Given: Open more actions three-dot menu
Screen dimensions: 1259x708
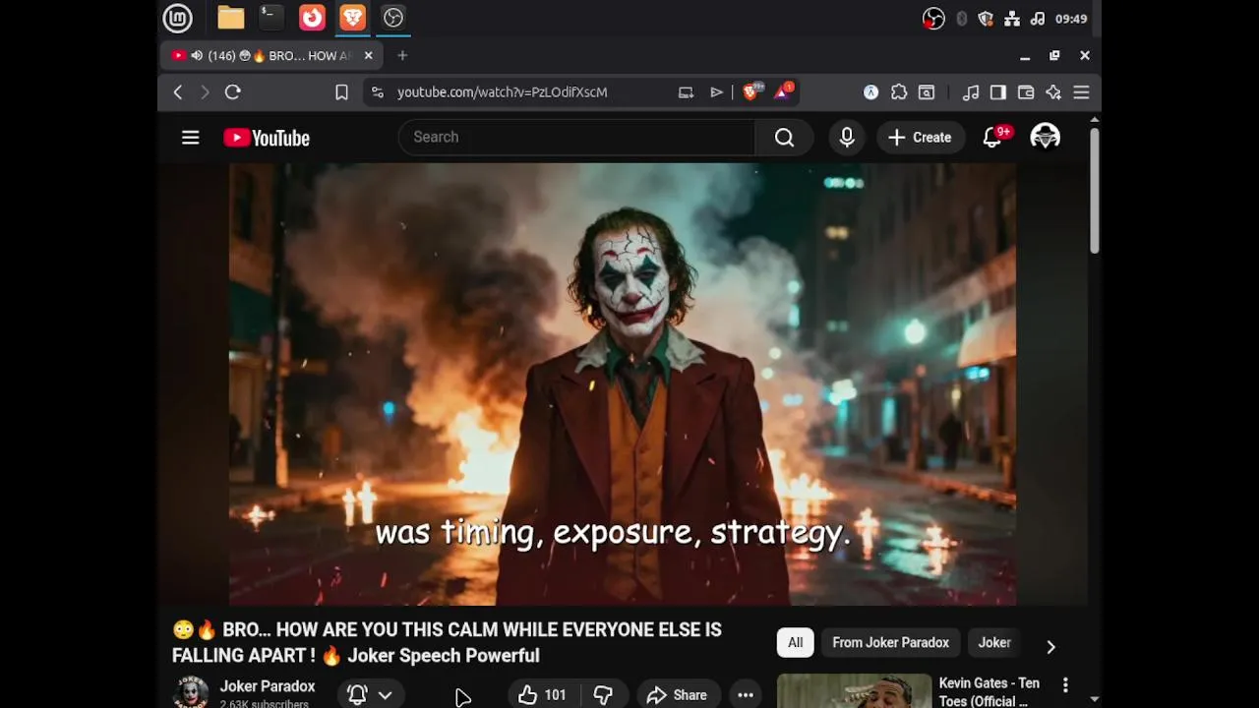Looking at the screenshot, I should [746, 695].
